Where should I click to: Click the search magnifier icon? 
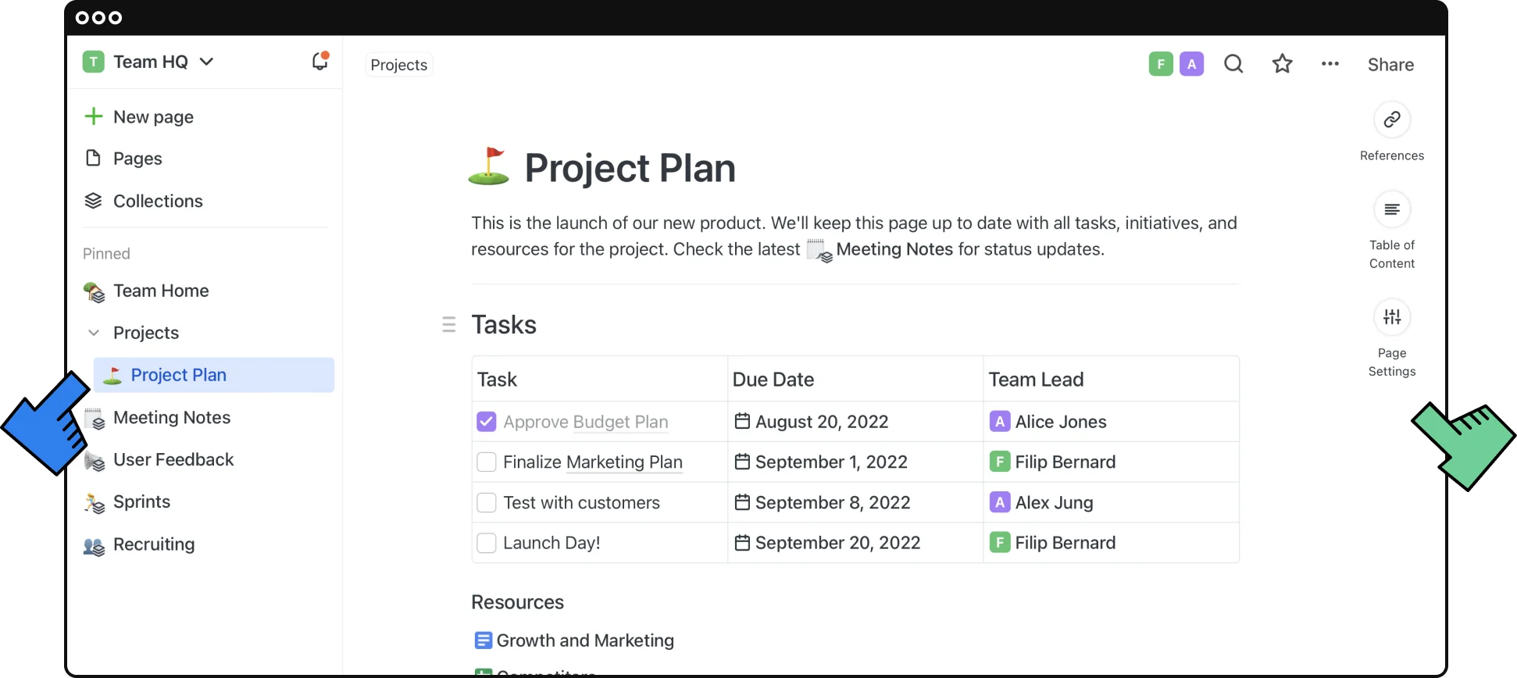point(1233,64)
